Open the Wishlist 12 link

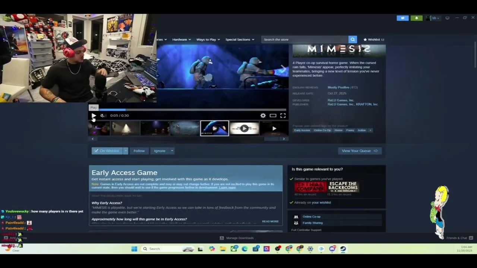(x=374, y=39)
